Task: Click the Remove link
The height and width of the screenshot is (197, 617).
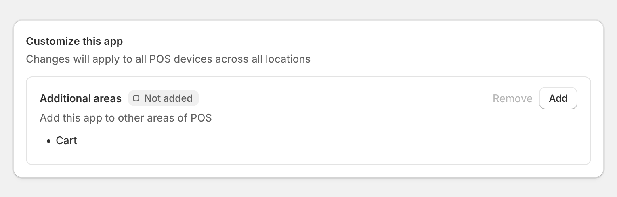Action: [512, 98]
